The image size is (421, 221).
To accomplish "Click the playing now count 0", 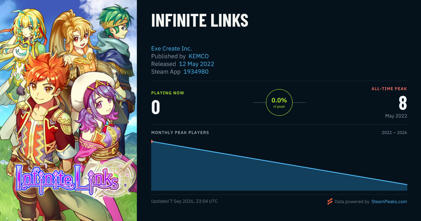I will point(156,107).
